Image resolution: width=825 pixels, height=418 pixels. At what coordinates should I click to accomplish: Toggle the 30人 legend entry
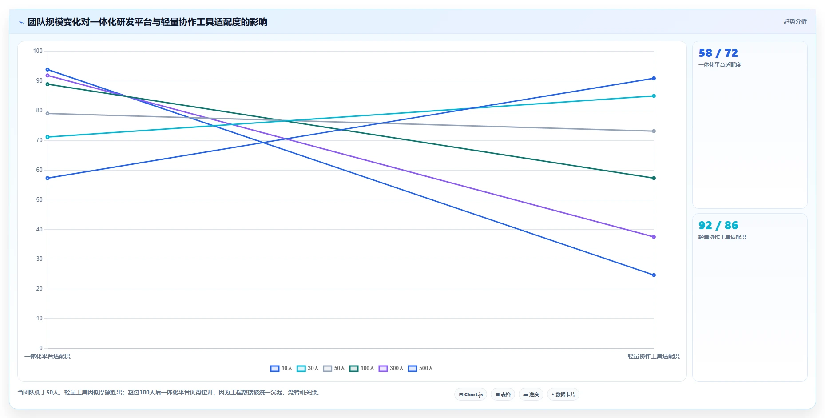[308, 368]
